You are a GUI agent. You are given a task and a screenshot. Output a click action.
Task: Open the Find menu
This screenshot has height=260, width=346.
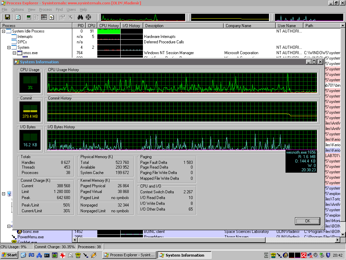point(59,9)
